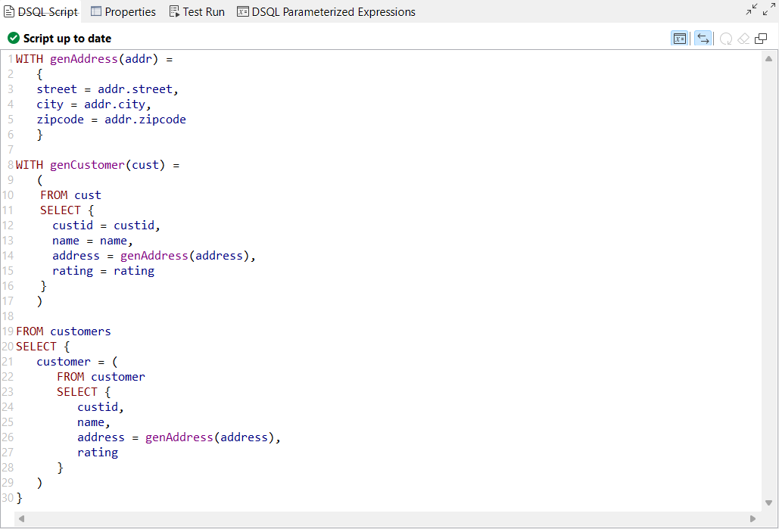The width and height of the screenshot is (779, 529).
Task: Toggle the highlighted expression editor button
Action: point(680,38)
